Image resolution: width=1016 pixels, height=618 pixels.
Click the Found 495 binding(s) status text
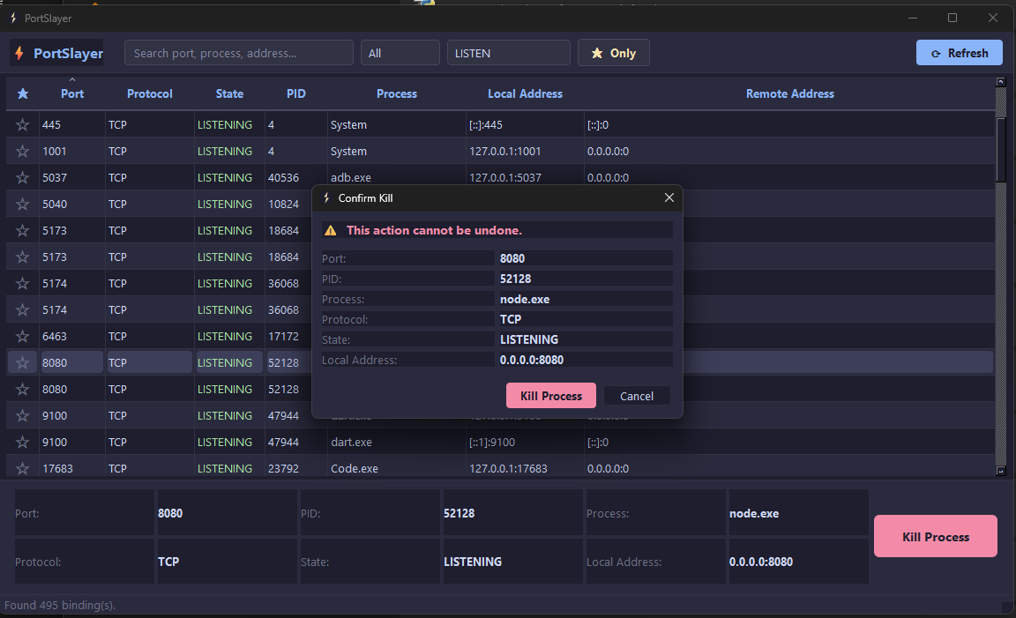click(x=60, y=605)
